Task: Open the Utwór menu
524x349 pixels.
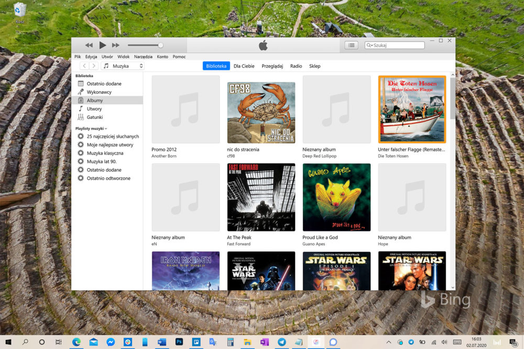Action: coord(107,57)
